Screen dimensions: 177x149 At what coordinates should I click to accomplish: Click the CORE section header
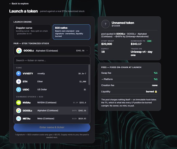pos(19,68)
